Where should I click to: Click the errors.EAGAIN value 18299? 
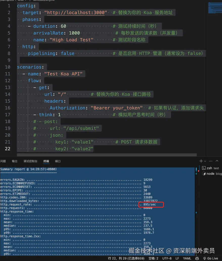[x=148, y=180]
